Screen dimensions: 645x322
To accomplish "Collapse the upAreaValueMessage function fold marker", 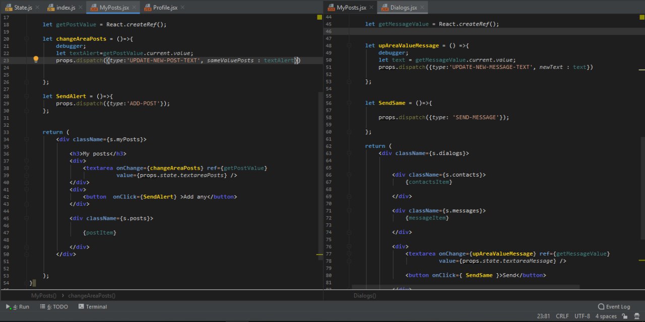I will [x=349, y=46].
